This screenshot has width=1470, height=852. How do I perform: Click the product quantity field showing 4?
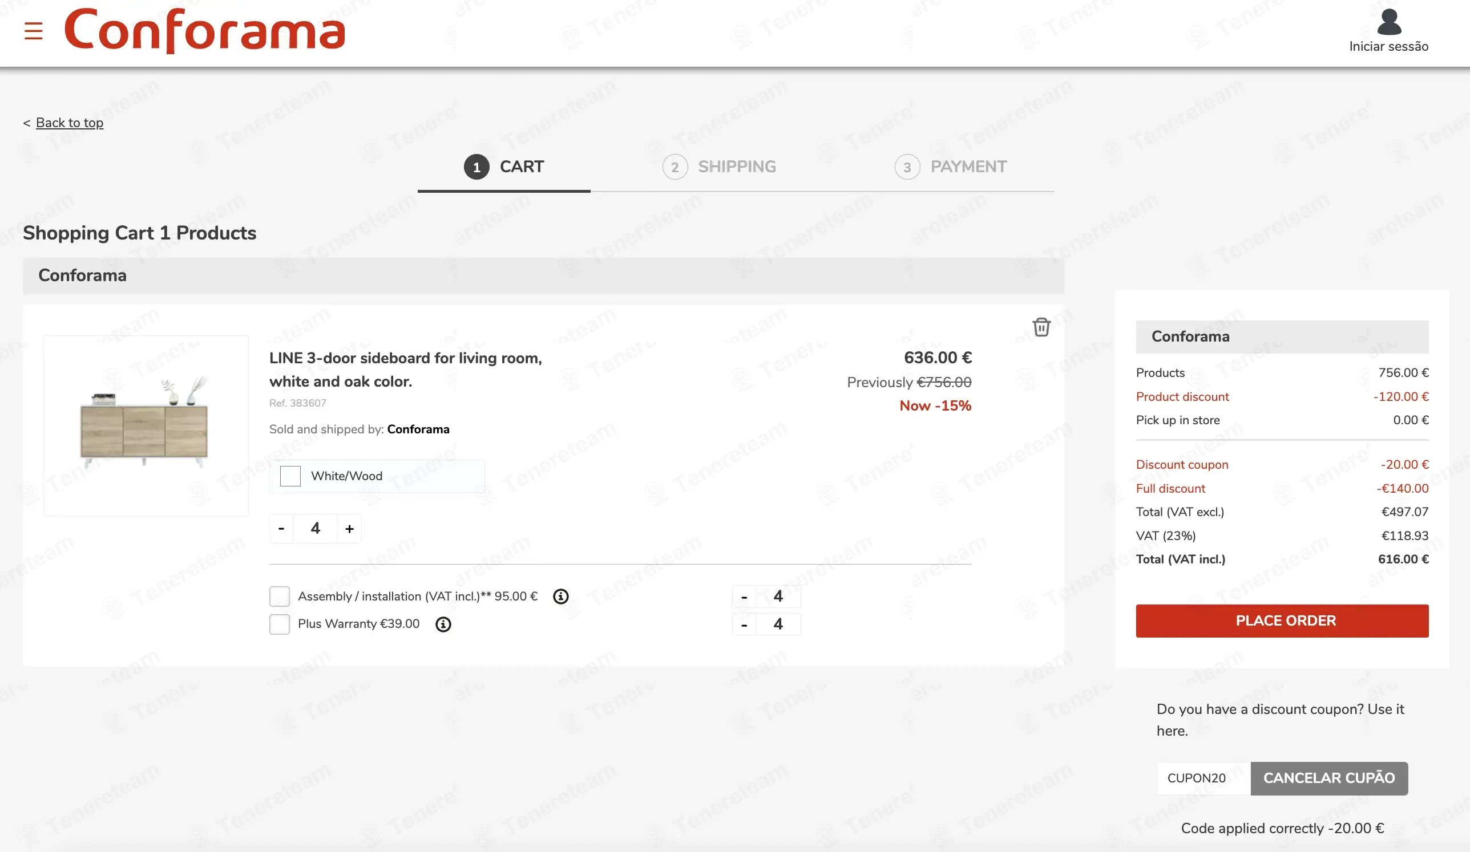(316, 529)
